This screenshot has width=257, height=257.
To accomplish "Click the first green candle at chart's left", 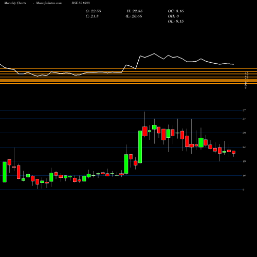I will tap(5, 172).
